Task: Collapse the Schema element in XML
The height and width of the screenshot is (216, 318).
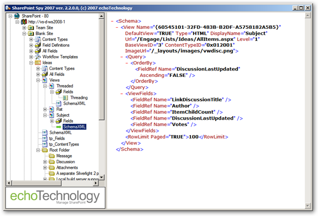Action: click(112, 21)
